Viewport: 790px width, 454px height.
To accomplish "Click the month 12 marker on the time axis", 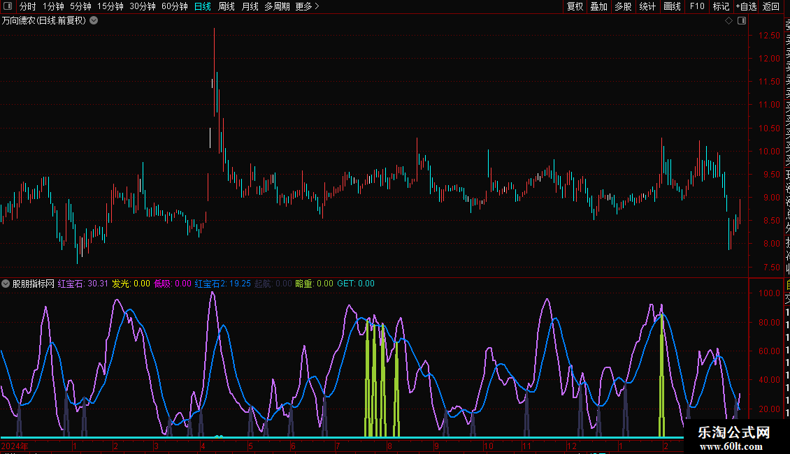I will pyautogui.click(x=572, y=446).
